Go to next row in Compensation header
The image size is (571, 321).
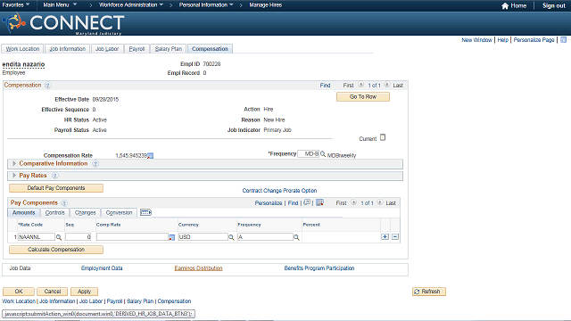386,85
